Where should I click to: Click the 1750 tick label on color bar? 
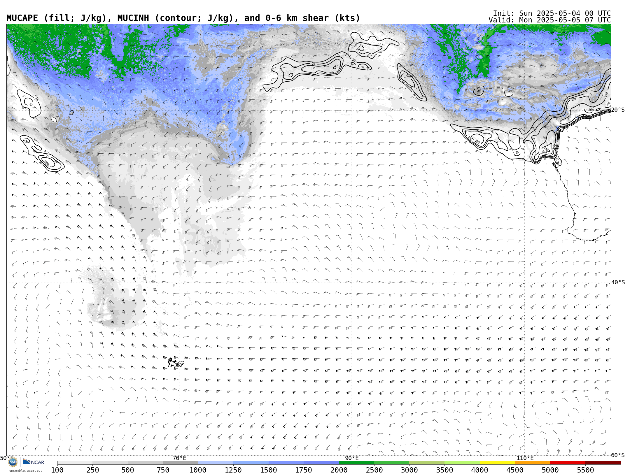point(304,470)
